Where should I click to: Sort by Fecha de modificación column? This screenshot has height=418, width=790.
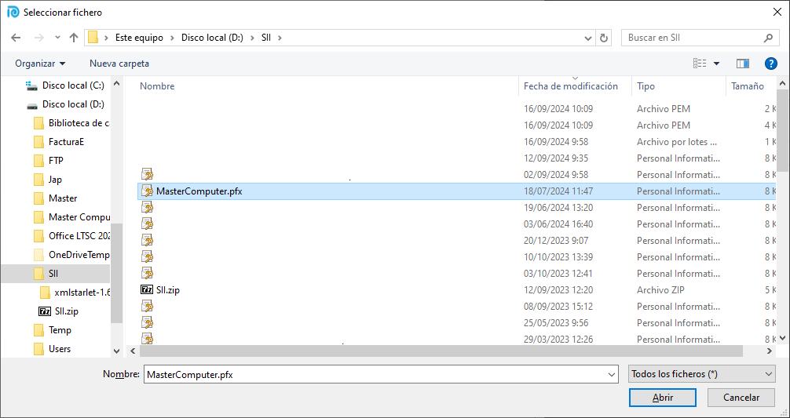click(571, 86)
